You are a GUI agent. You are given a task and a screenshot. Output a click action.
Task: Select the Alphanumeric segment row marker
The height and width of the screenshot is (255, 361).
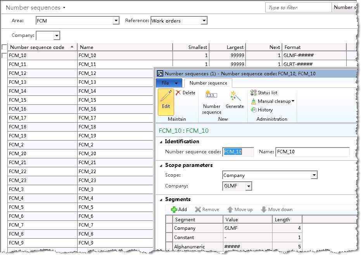coord(169,246)
